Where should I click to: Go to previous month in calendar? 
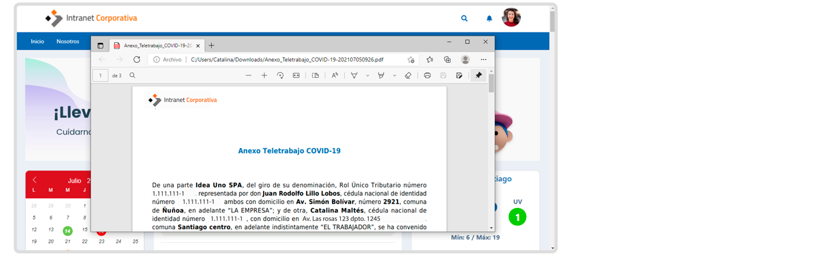pos(34,180)
